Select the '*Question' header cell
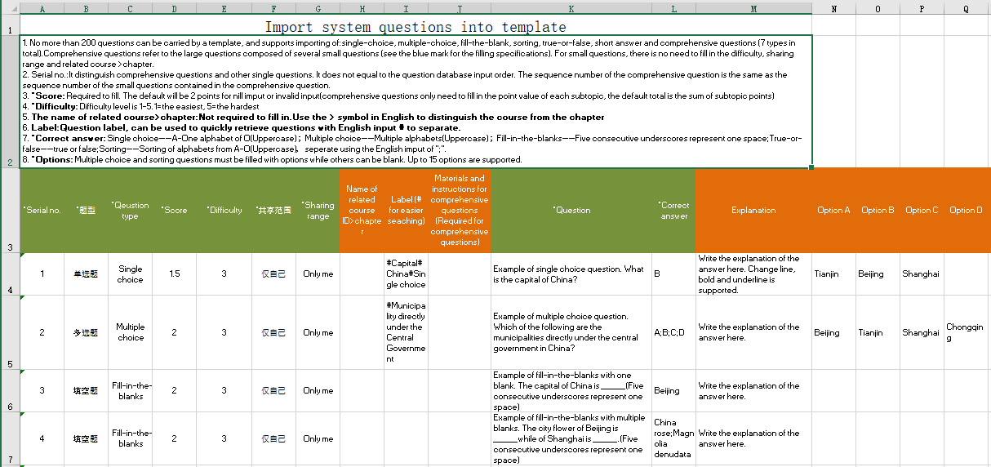Image resolution: width=991 pixels, height=467 pixels. pos(571,211)
